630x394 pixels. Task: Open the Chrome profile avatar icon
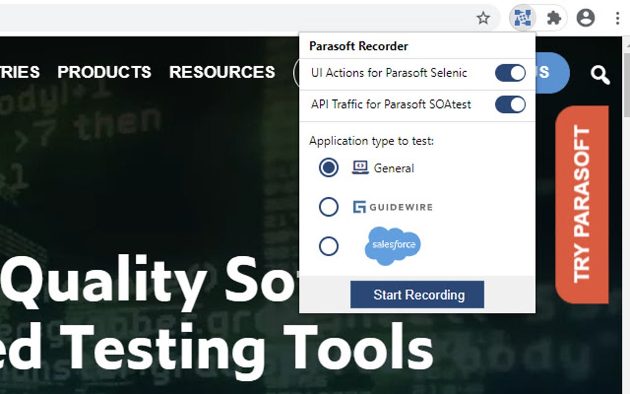pos(586,18)
